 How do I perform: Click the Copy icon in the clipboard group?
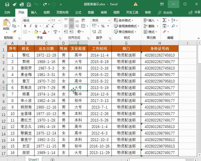click(14, 26)
